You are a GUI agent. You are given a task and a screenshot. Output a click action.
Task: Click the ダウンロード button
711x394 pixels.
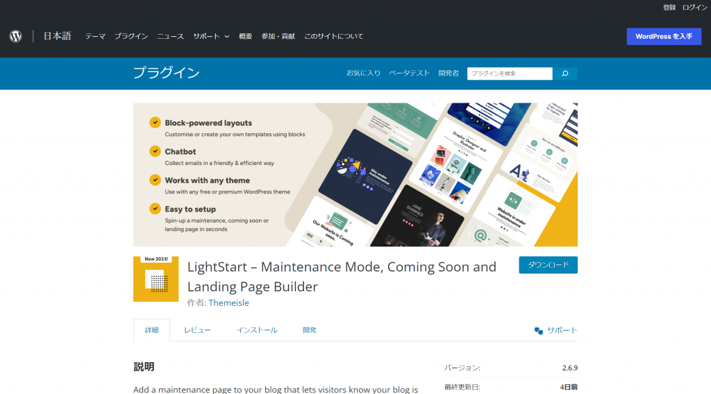(x=549, y=265)
